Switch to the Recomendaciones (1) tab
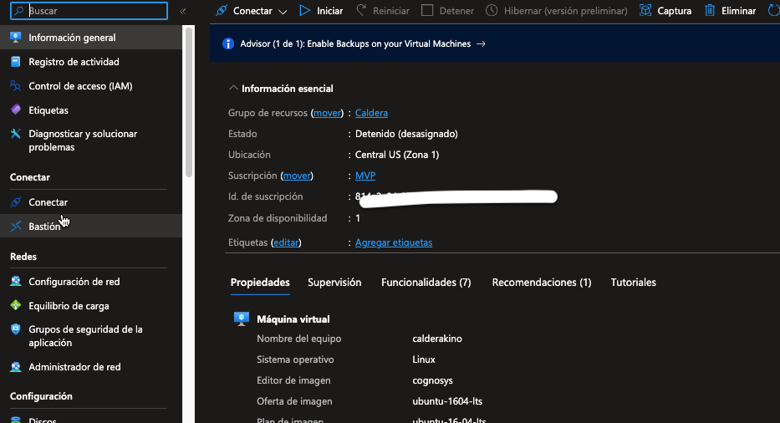Viewport: 780px width, 423px height. (541, 283)
